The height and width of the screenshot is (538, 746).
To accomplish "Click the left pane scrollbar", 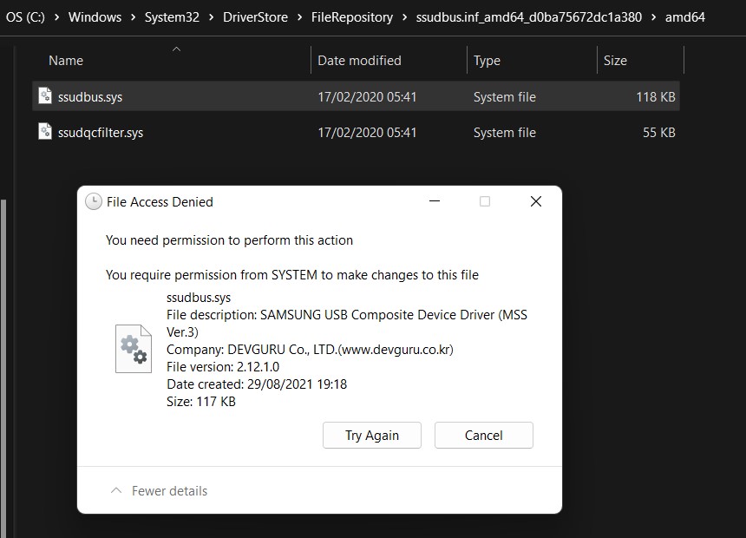I will 3,369.
